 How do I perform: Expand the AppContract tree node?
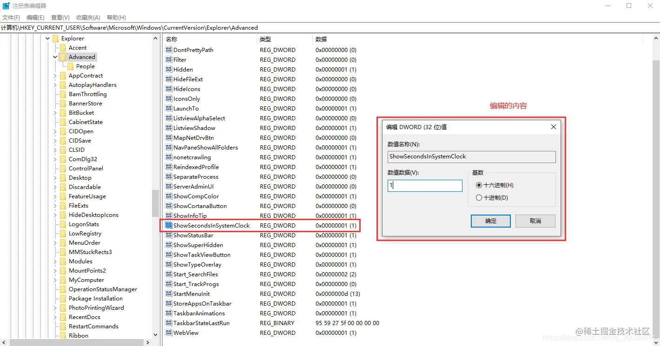55,76
